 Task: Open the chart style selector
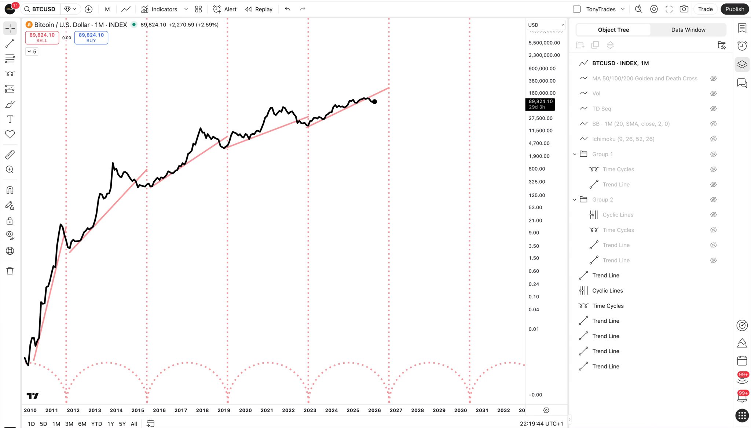point(126,9)
